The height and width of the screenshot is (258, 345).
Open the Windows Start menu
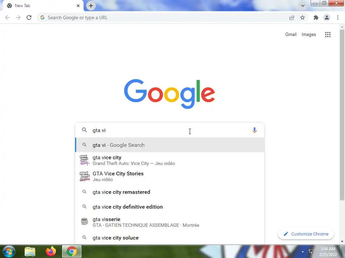click(x=9, y=251)
